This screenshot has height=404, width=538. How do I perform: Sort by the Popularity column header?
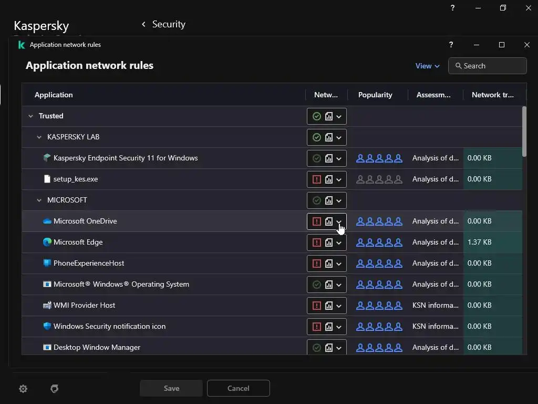pos(375,95)
